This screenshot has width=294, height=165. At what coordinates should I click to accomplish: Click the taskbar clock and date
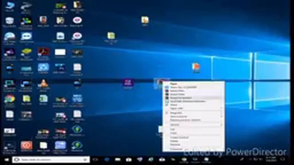(x=271, y=159)
